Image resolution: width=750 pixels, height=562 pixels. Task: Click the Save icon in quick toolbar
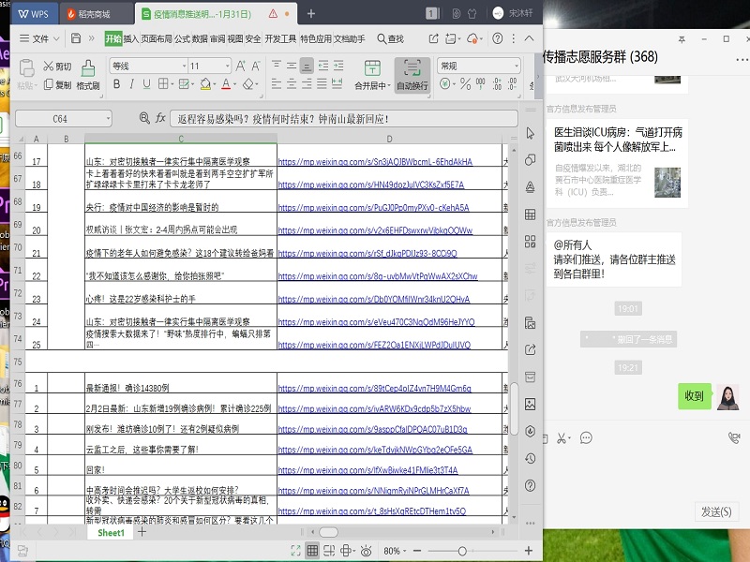(76, 38)
